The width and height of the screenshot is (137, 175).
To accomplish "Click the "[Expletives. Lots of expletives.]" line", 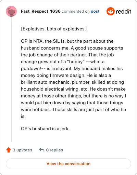I will pyautogui.click(x=54, y=29).
